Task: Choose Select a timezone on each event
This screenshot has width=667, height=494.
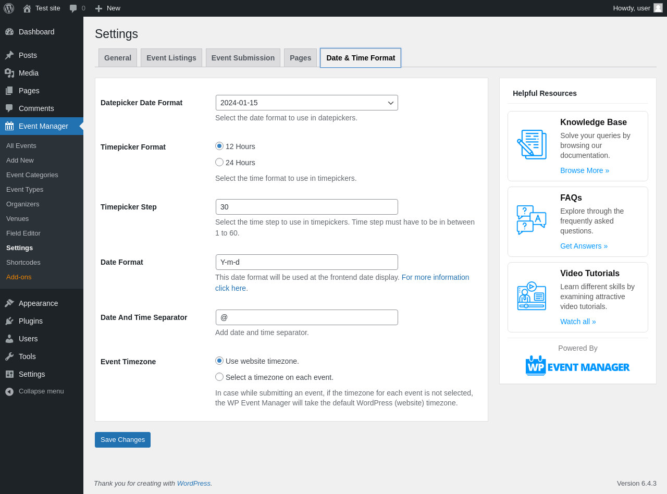Action: (219, 377)
